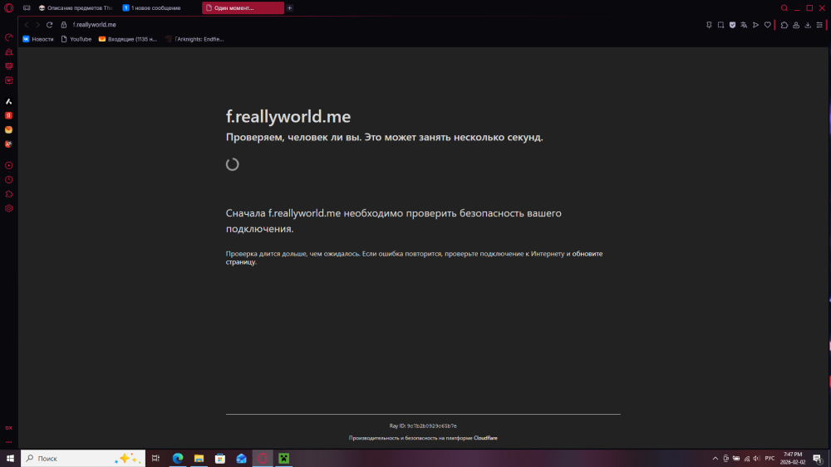
Task: Open the volume speaker tray icon
Action: point(756,459)
